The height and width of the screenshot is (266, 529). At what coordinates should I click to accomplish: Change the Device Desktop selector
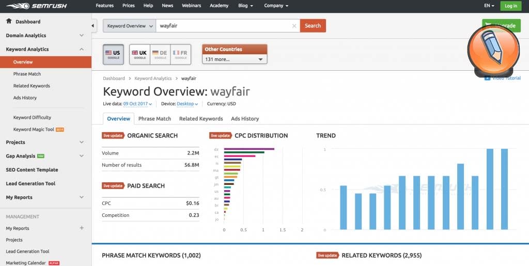[187, 104]
